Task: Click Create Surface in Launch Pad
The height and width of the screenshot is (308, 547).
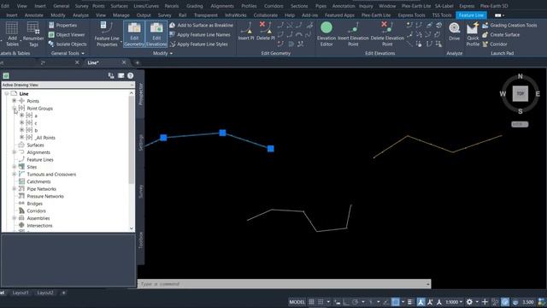Action: coord(501,34)
